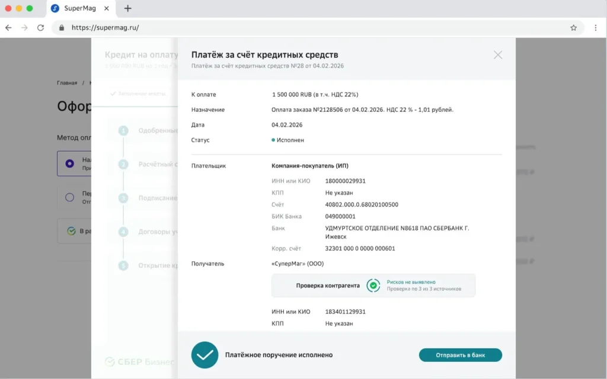Click recipient INN '183401129931'
The image size is (607, 379).
click(x=346, y=311)
